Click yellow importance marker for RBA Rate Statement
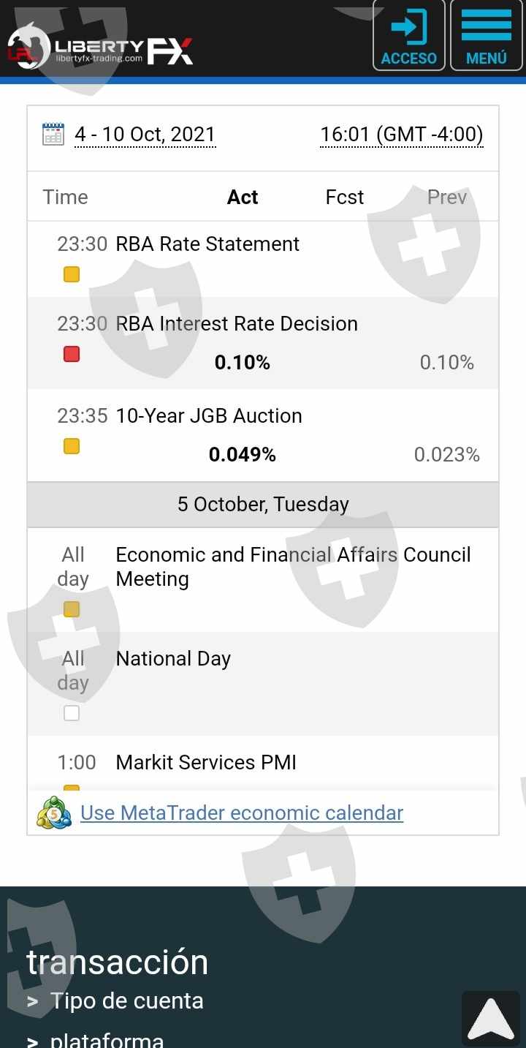This screenshot has height=1048, width=526. (x=72, y=275)
